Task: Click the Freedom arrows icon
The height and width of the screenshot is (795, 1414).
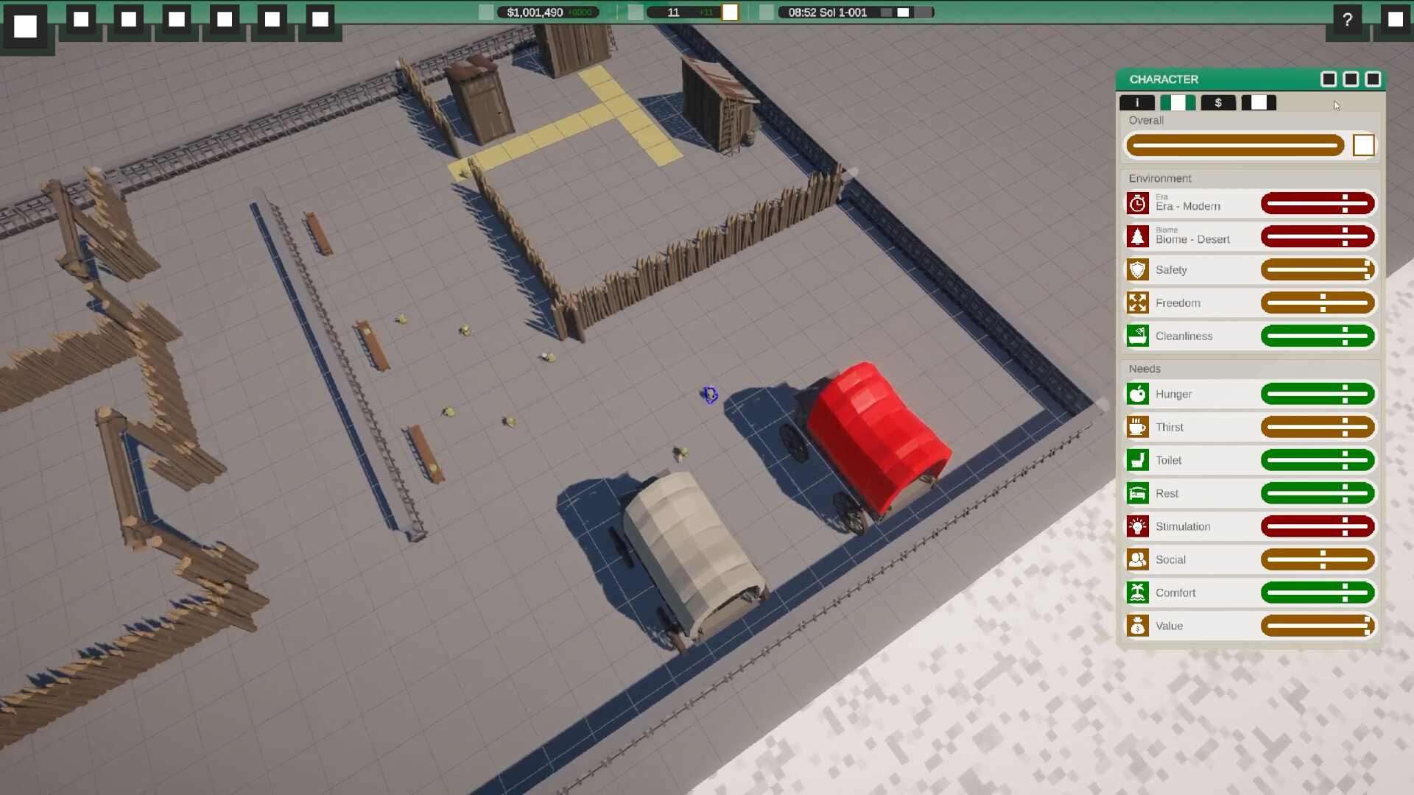Action: [1138, 303]
